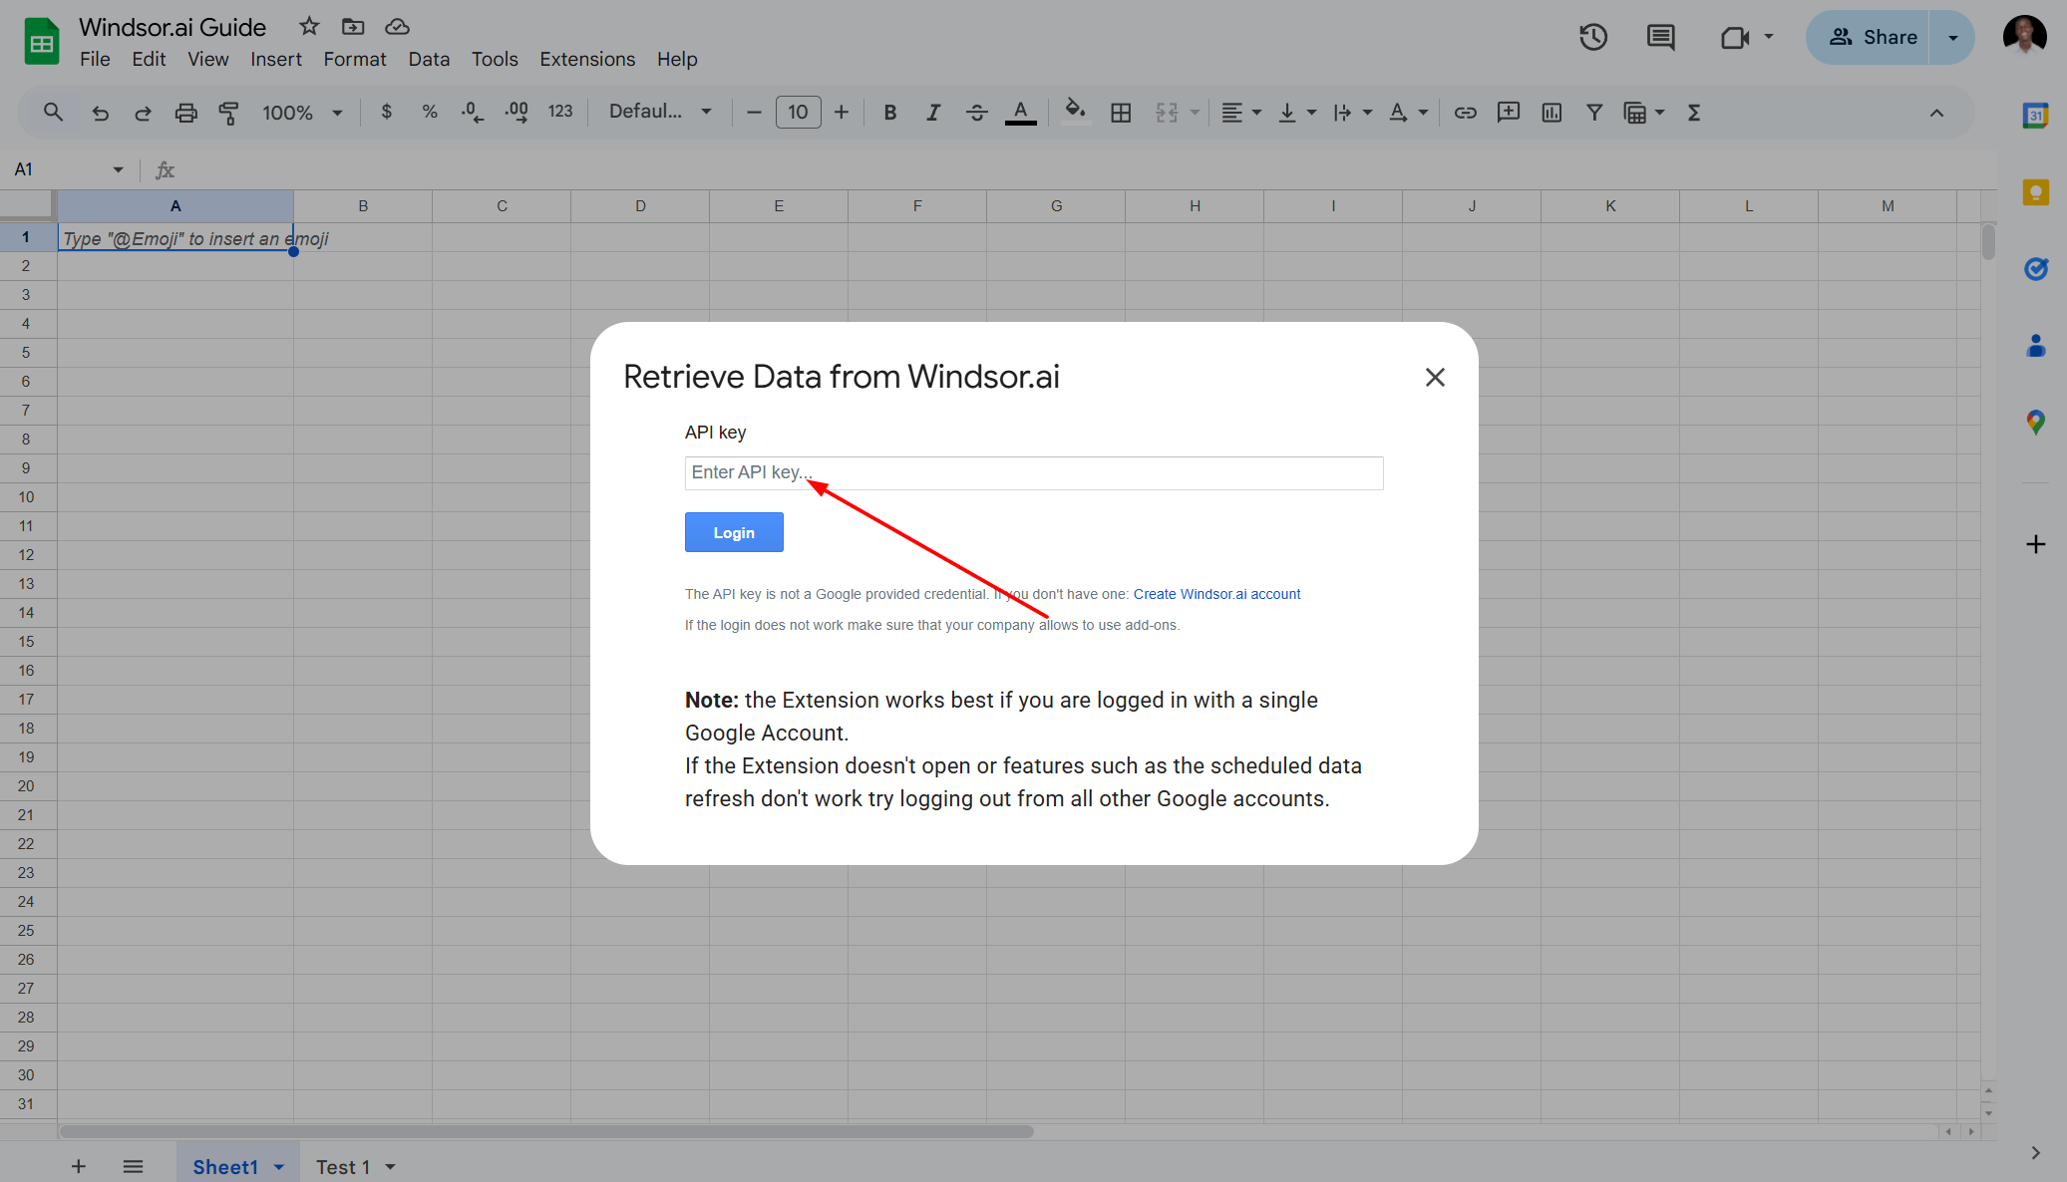Open Google Maps side panel icon
Viewport: 2067px width, 1182px height.
(x=2035, y=423)
